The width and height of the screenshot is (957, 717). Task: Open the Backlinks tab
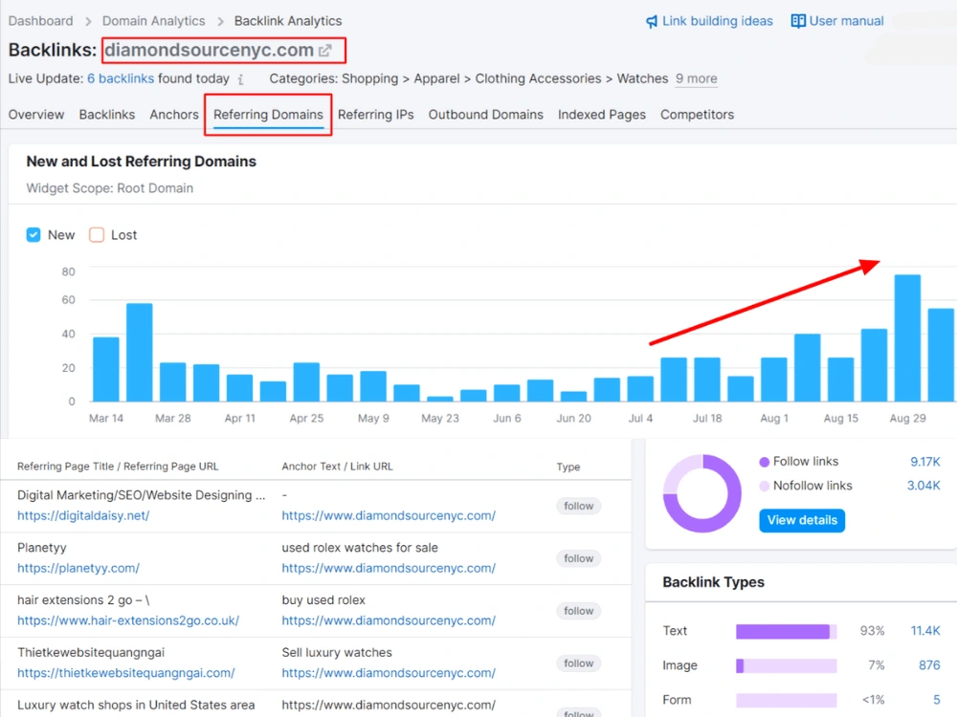(107, 115)
